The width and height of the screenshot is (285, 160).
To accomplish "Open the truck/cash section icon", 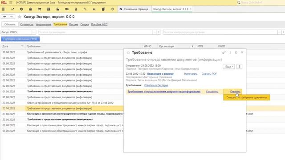I will tap(67, 9).
